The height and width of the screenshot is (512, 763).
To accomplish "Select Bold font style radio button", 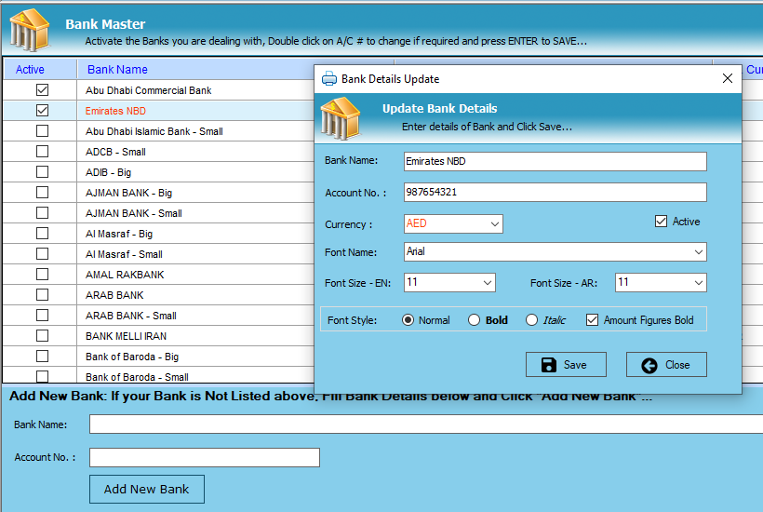I will tap(474, 319).
